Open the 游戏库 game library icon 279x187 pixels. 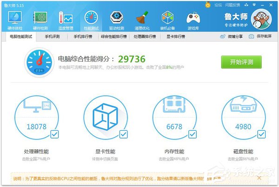[x=193, y=20]
